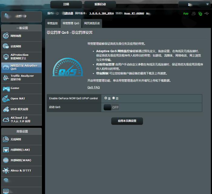Viewport: 212px width, 194px height.
Task: Click the USB status icon in the header
Action: [x=207, y=13]
